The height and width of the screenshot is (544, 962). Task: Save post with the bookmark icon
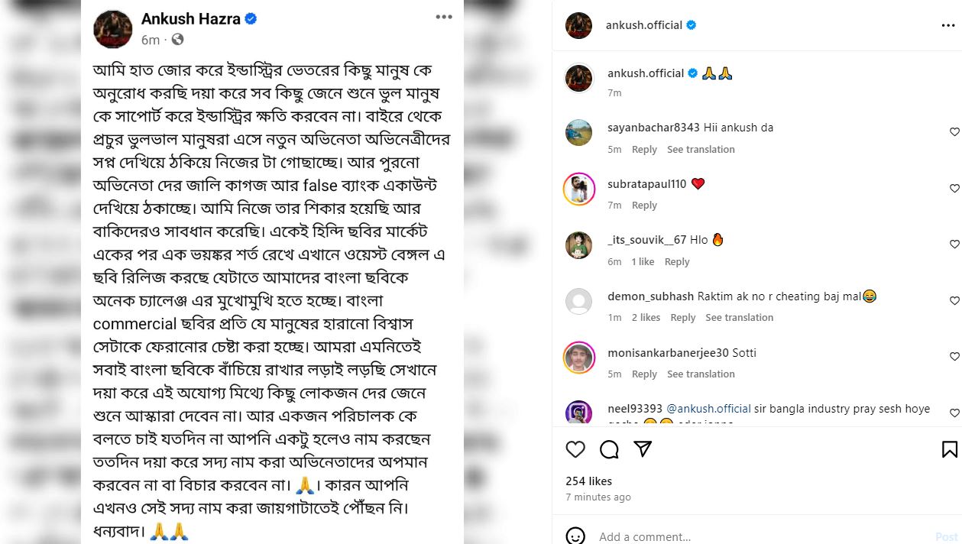(949, 449)
